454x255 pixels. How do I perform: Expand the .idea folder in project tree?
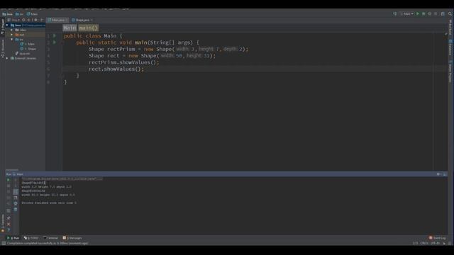click(x=12, y=30)
